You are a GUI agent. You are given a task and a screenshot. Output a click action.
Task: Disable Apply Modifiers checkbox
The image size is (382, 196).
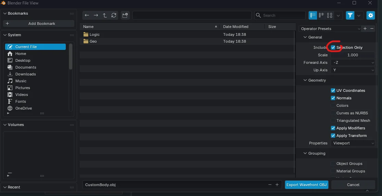[333, 128]
